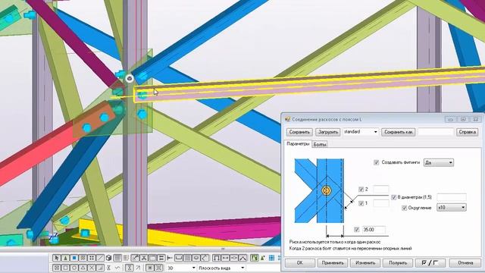485x273 pixels.
Task: Toggle the diagonal line selection switch
Action: coord(100,258)
